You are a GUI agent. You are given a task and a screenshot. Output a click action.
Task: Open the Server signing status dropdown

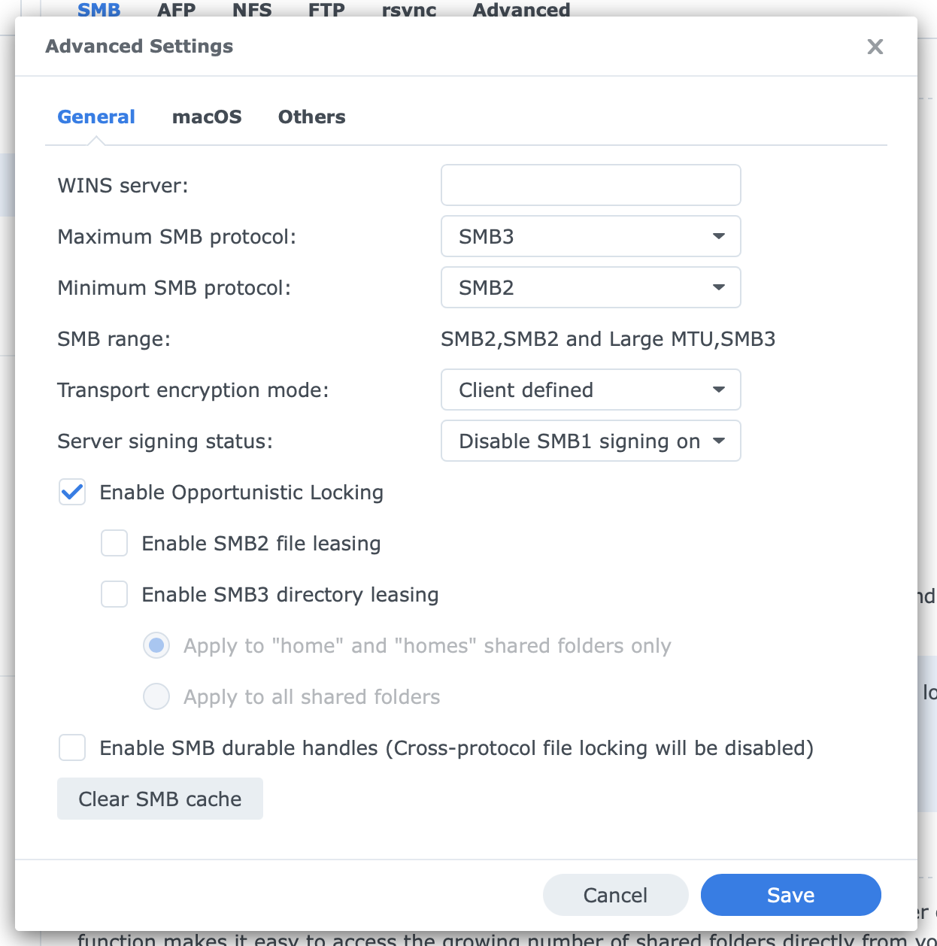(590, 441)
